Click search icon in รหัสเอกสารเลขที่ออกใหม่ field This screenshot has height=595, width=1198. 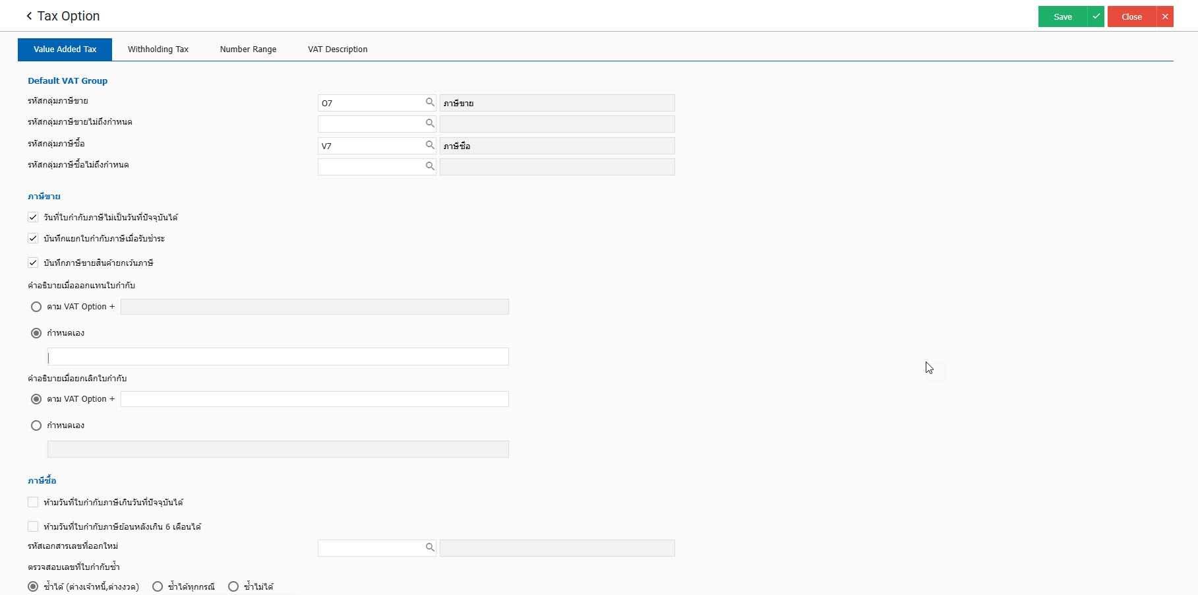[430, 548]
